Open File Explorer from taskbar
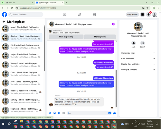The height and width of the screenshot is (129, 161). point(22,122)
